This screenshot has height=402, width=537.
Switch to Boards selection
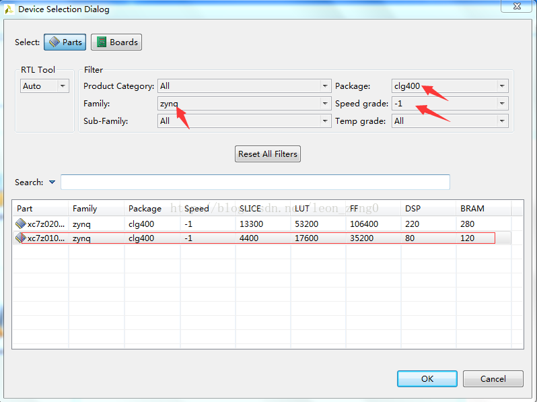click(116, 42)
